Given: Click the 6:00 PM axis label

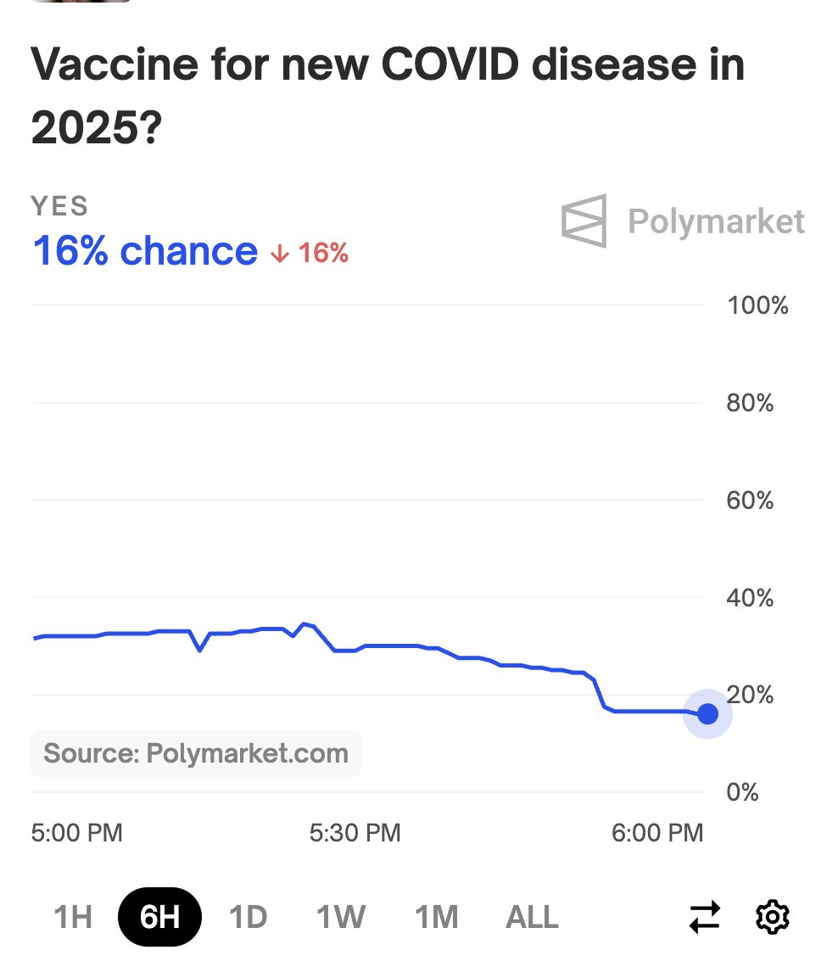Looking at the screenshot, I should [657, 833].
